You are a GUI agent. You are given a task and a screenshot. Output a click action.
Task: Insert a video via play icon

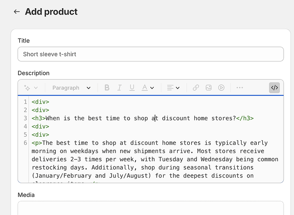(x=221, y=88)
